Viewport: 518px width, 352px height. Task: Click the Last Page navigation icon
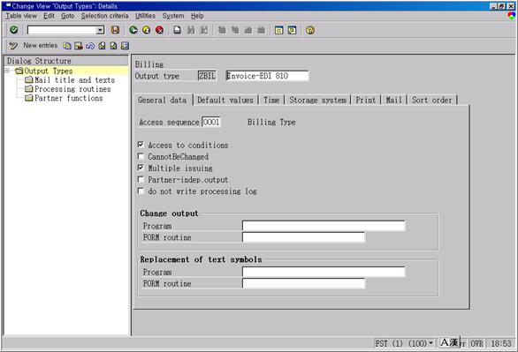tap(262, 30)
